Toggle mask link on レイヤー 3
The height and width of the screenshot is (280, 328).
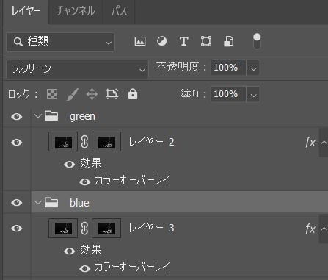coord(84,229)
